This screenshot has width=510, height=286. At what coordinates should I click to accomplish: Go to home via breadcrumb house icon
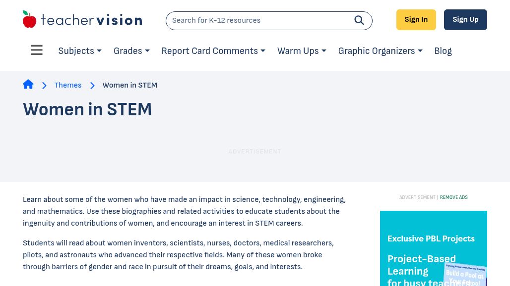(x=28, y=84)
